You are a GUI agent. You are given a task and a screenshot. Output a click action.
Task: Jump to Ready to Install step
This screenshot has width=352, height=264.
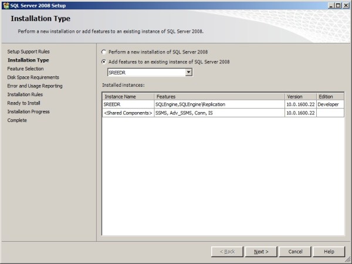point(25,103)
